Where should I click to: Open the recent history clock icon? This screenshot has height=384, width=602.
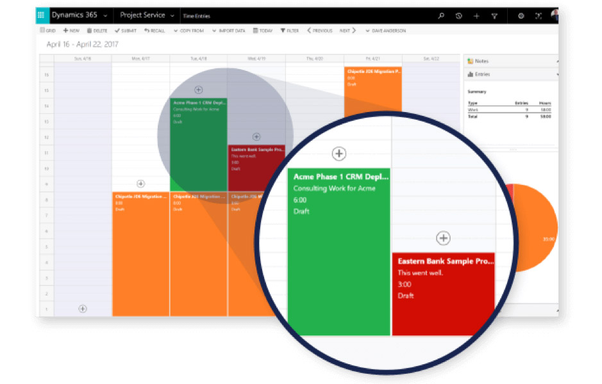tap(459, 16)
